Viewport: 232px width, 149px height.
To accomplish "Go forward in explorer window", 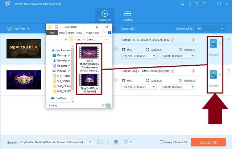I will (x=56, y=40).
